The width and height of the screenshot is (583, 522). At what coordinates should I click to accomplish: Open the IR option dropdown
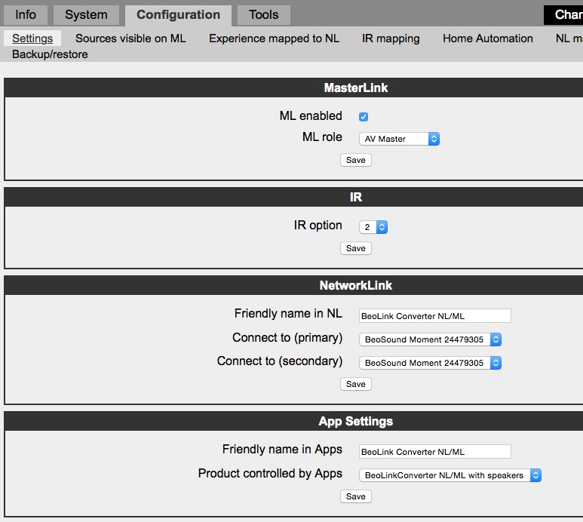pos(373,227)
